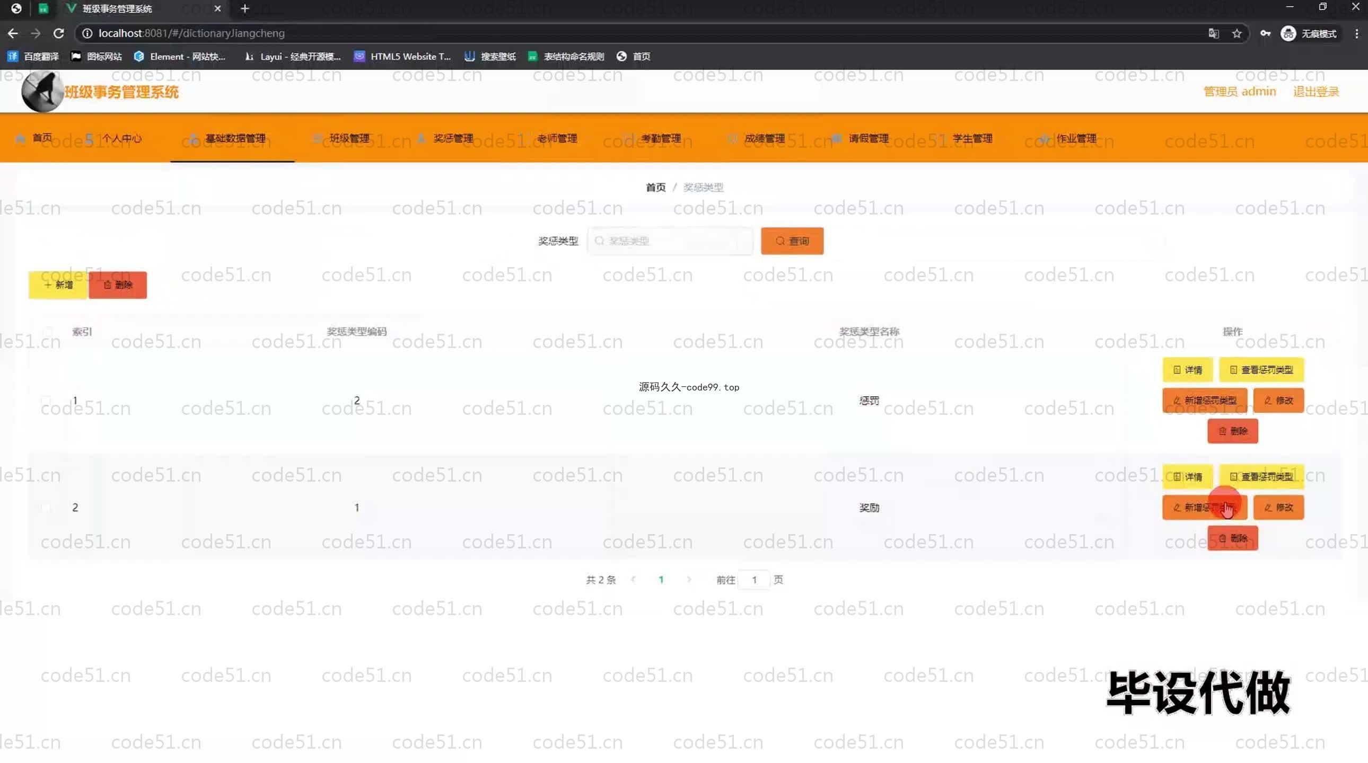Open the Chrome three-dot menu

coord(1357,33)
